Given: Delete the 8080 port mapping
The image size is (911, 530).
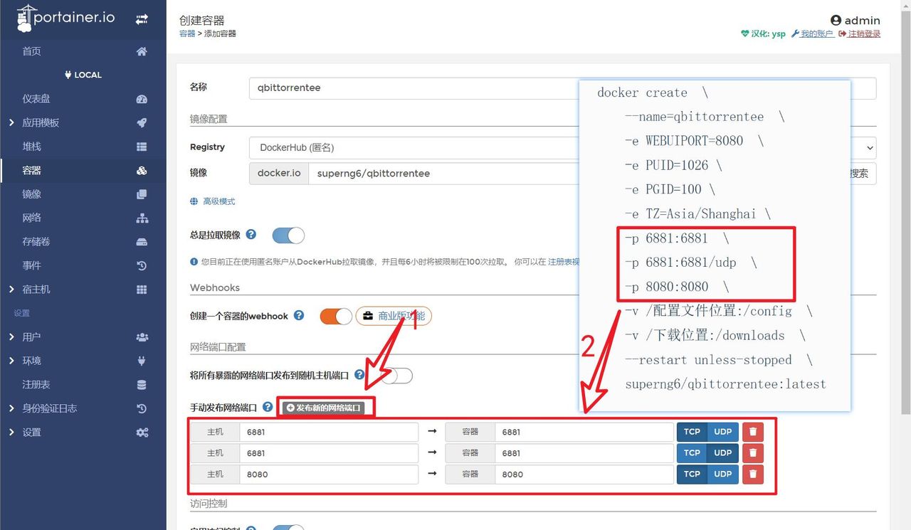Looking at the screenshot, I should [x=753, y=475].
